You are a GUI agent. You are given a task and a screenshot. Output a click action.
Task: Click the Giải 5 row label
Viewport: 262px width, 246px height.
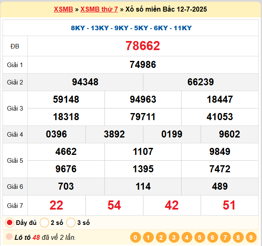15,161
